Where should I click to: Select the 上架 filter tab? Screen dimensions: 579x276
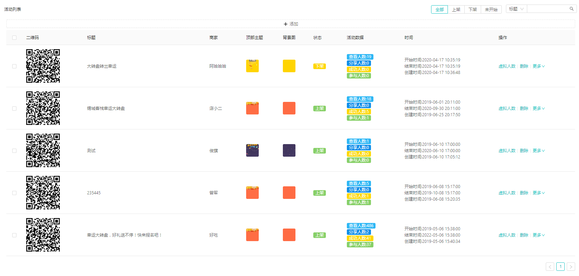pos(456,9)
